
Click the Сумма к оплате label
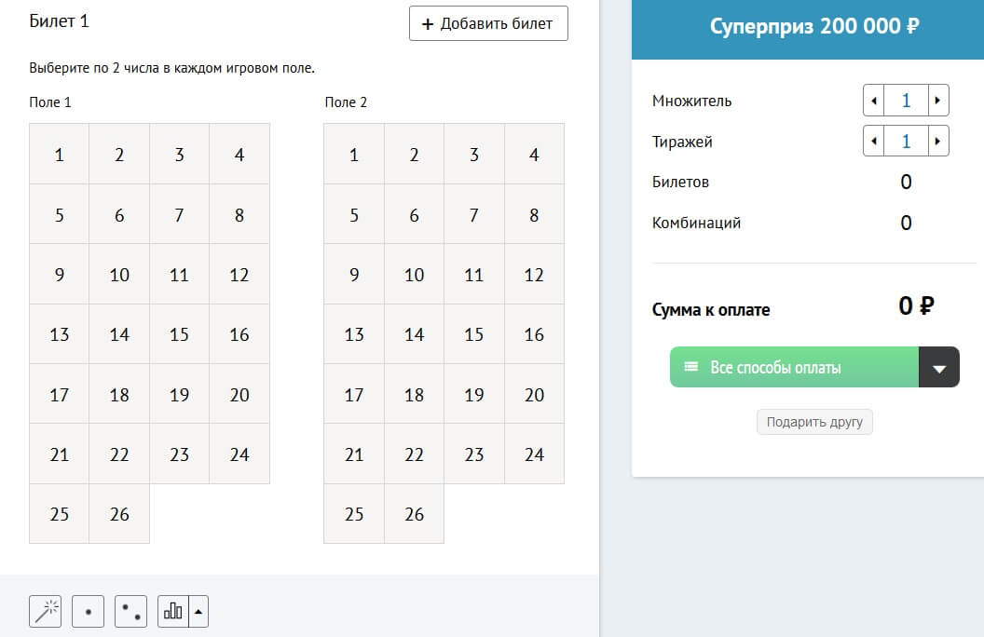click(x=710, y=310)
